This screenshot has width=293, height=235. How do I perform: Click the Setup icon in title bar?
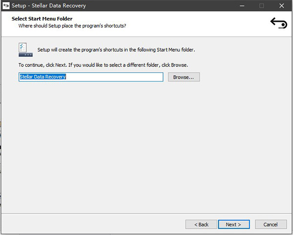6,5
